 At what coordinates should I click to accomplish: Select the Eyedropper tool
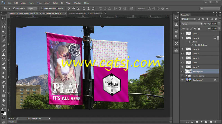click(3, 41)
